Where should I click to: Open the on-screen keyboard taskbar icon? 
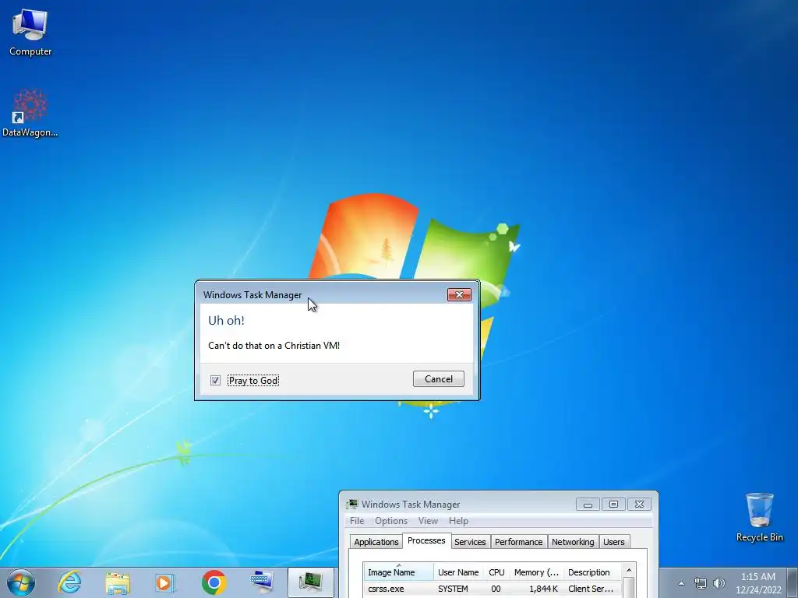pos(262,582)
